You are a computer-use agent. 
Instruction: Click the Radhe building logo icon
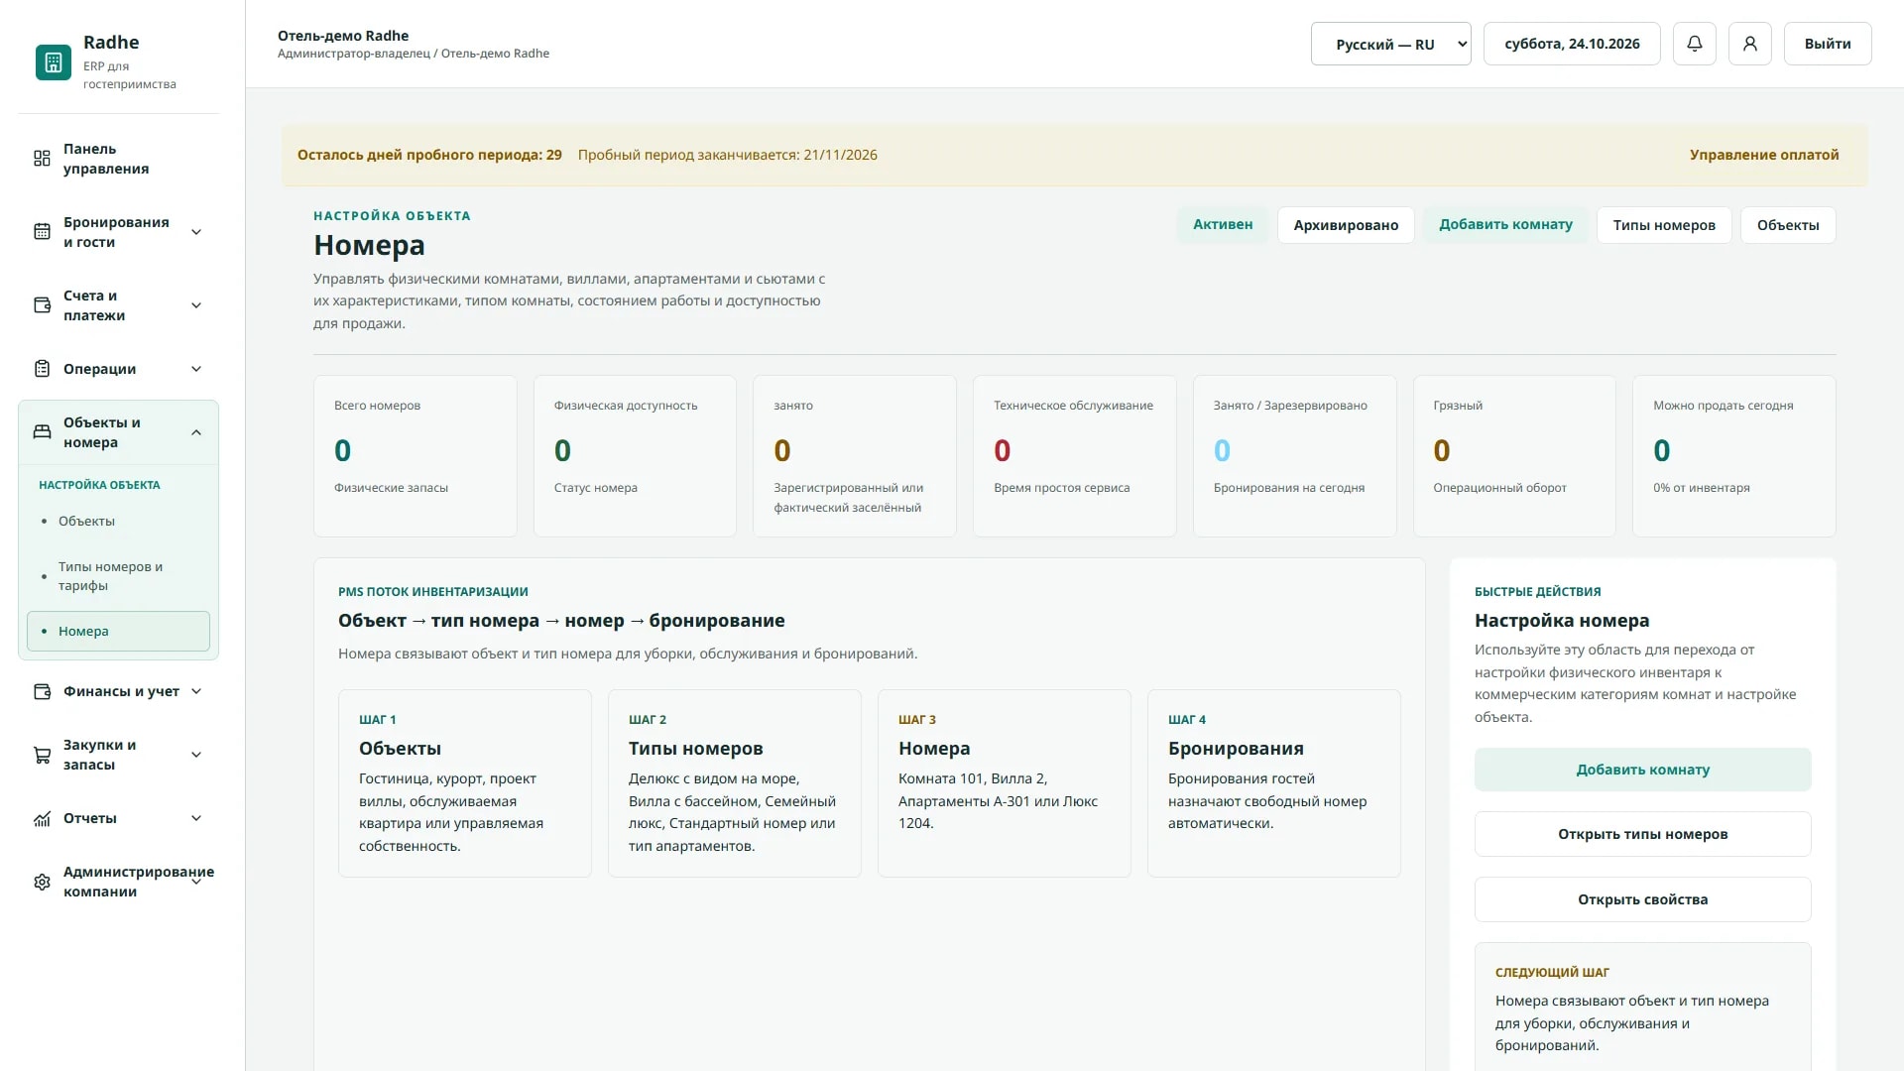54,62
